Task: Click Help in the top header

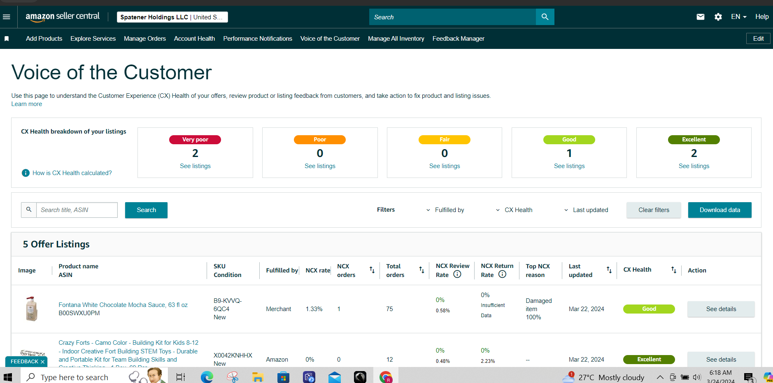Action: 762,17
